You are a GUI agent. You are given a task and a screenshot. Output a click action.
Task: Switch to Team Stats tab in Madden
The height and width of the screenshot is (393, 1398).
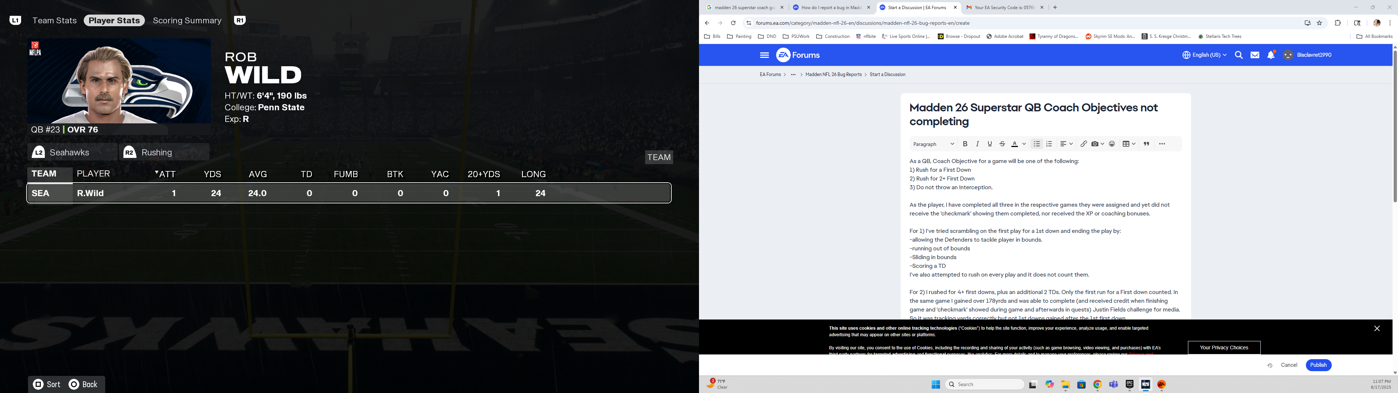pos(54,20)
